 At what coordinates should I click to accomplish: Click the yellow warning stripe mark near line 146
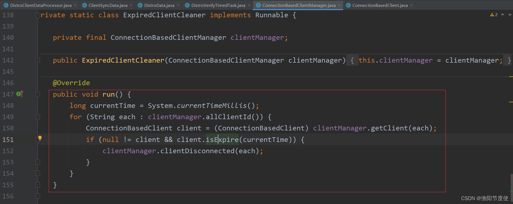(x=511, y=77)
